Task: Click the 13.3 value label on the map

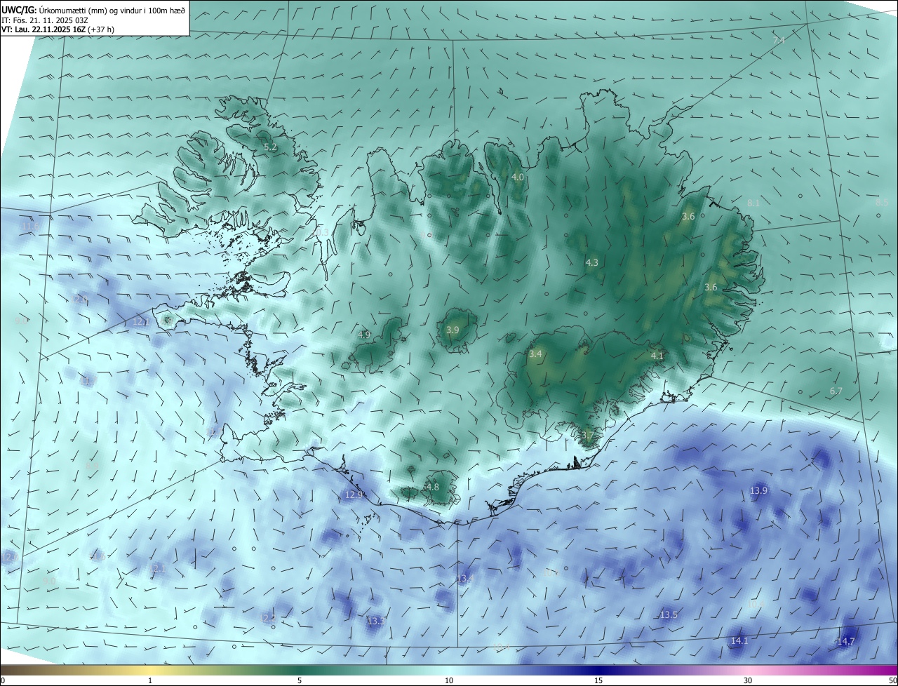Action: click(375, 621)
